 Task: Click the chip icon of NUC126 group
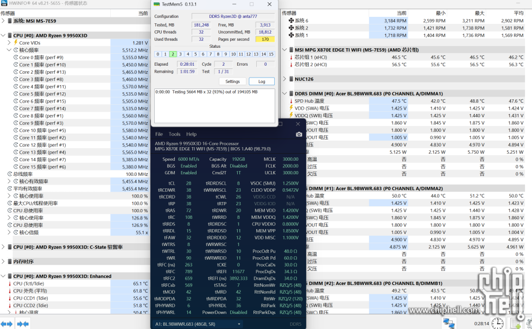[x=291, y=79]
